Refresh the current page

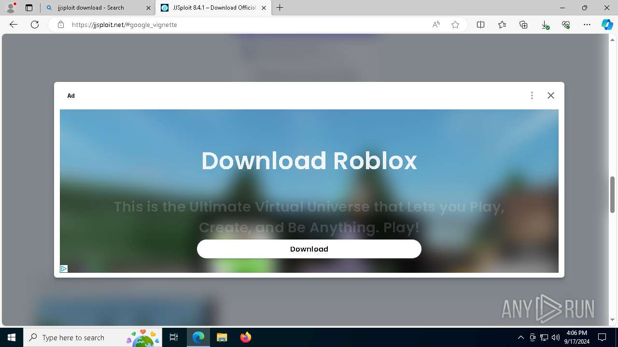pos(35,25)
